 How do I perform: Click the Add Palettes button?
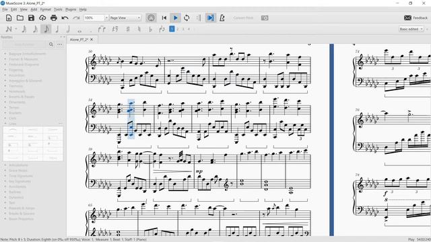tap(25, 44)
